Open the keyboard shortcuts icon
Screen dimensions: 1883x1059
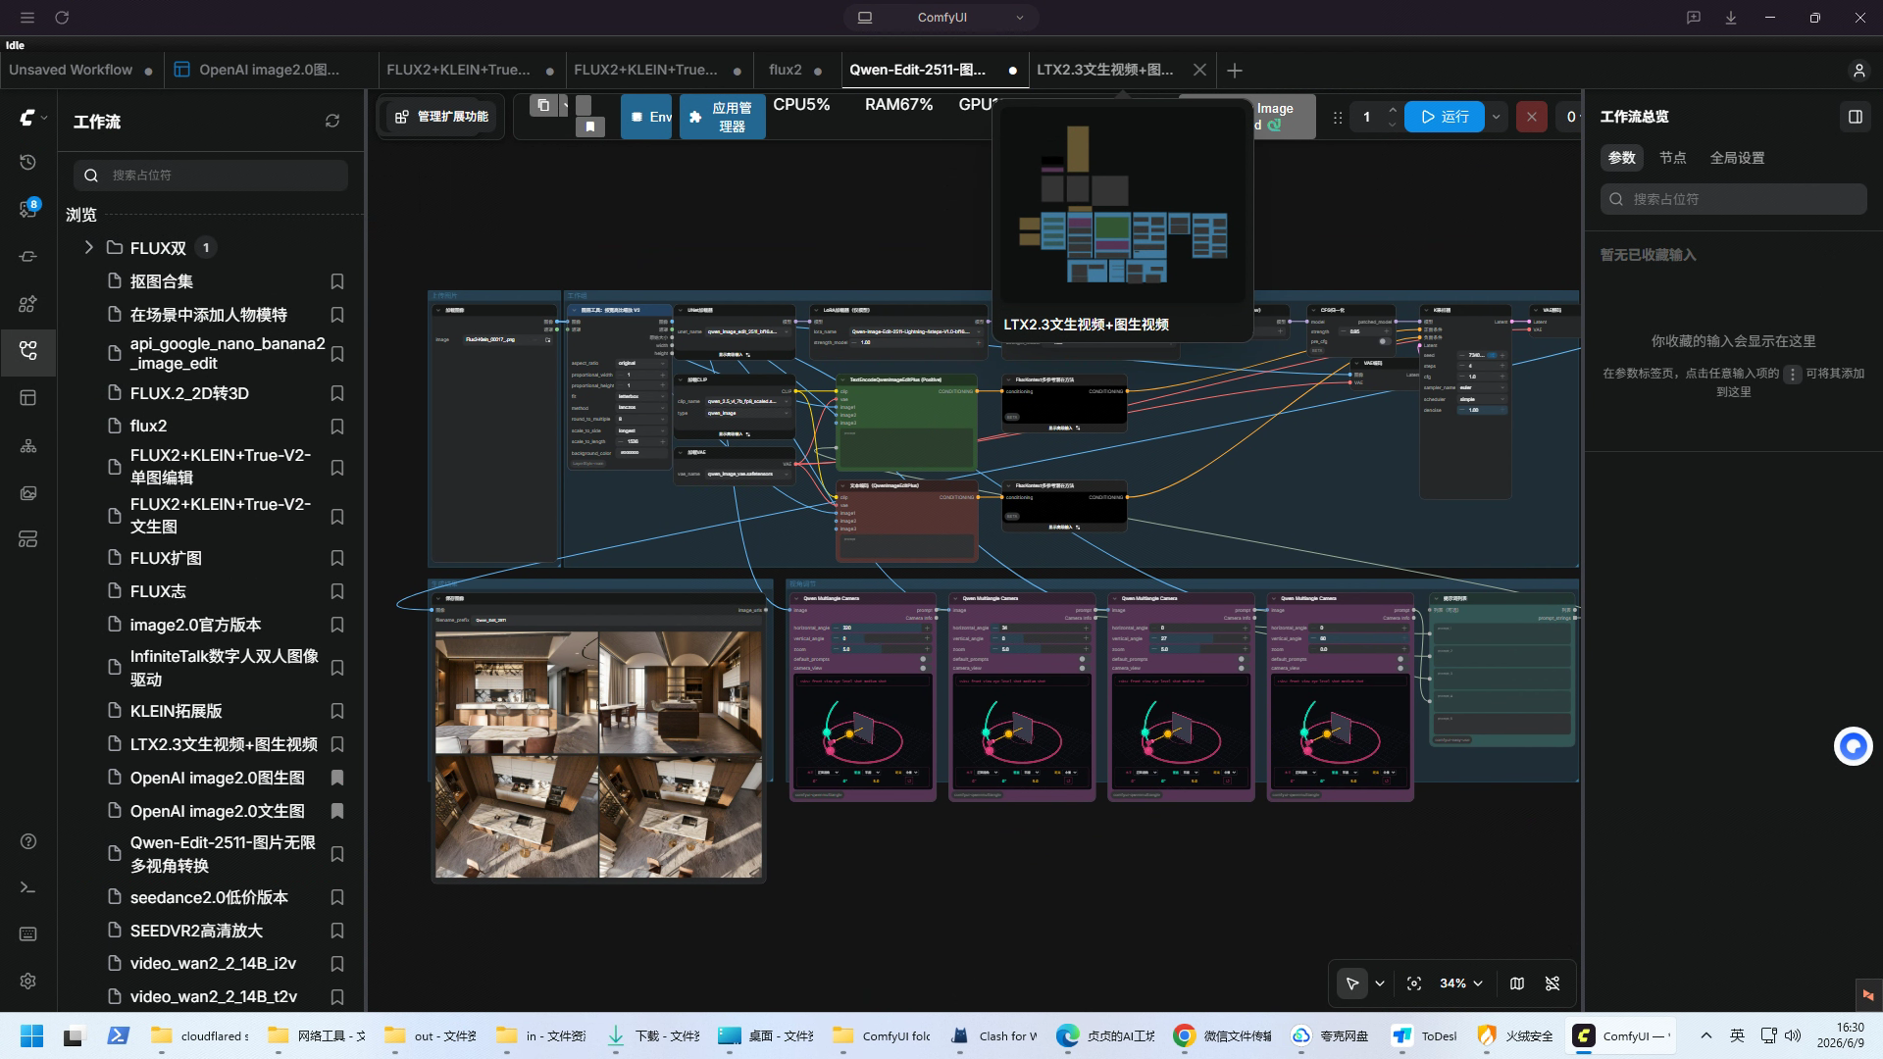[28, 934]
